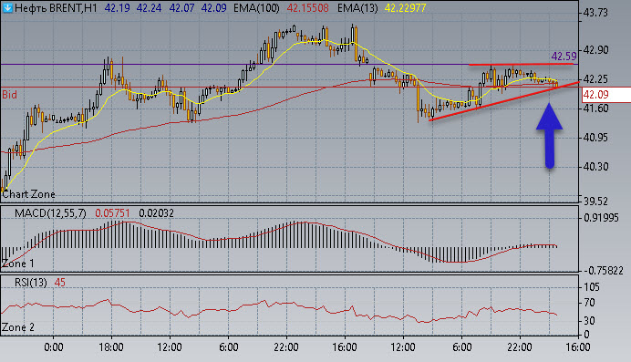Select the Нефть BRENT,H1 symbol title
631x362 pixels.
[56, 8]
